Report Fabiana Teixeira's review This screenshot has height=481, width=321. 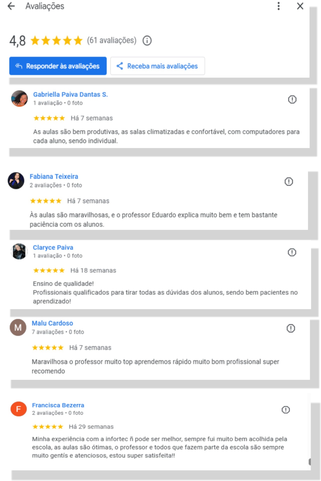coord(289,181)
